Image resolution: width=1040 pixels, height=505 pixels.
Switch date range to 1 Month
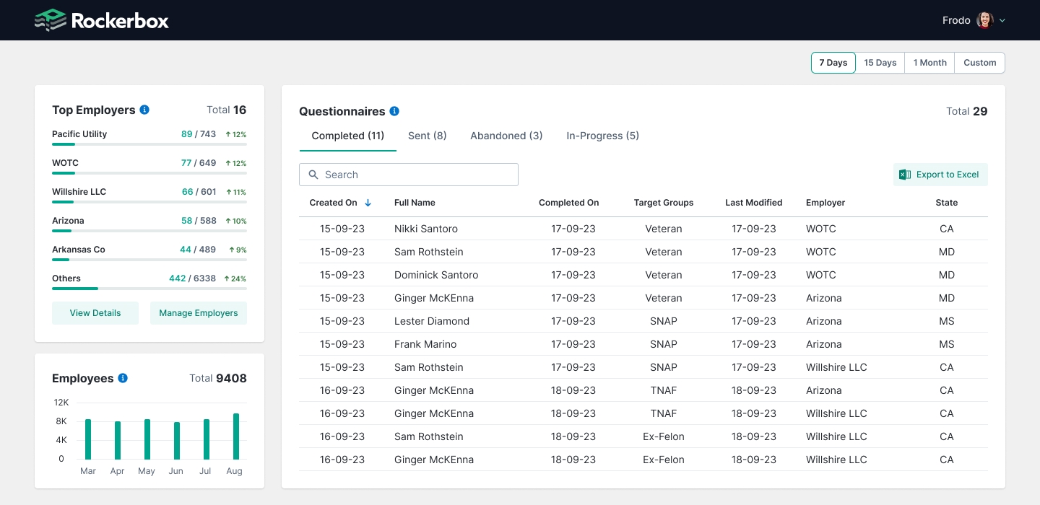pyautogui.click(x=929, y=63)
